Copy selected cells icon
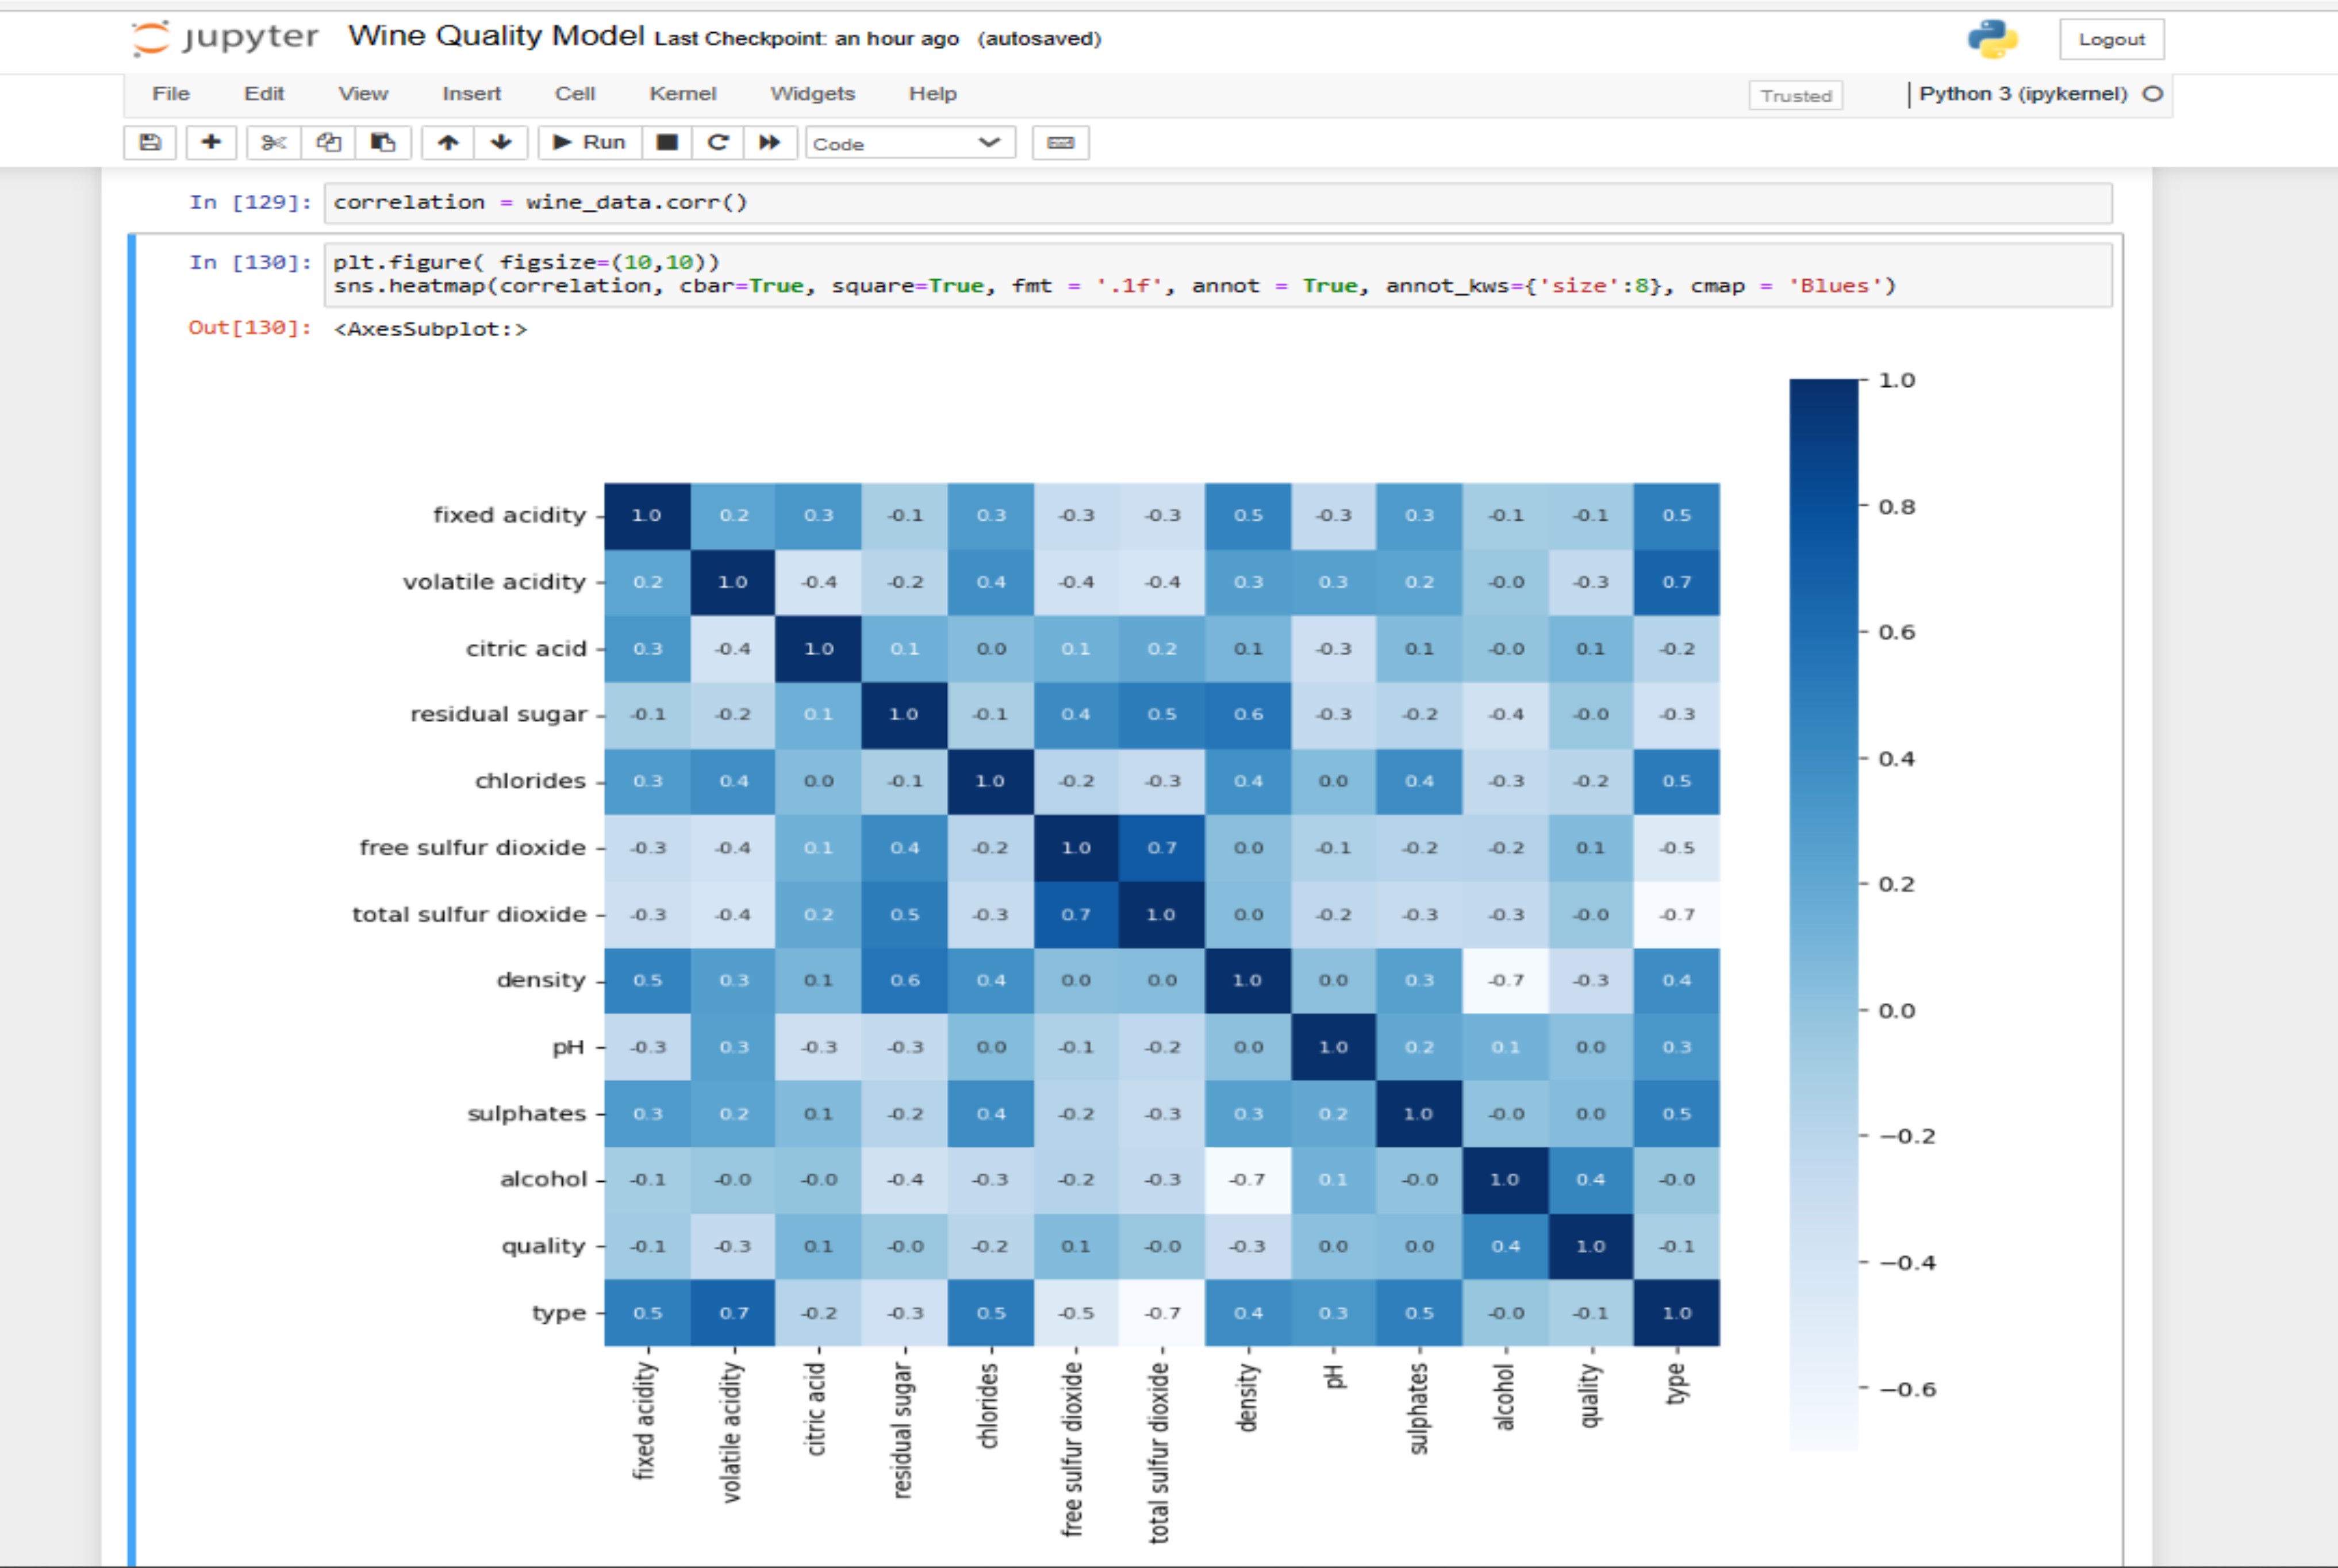 [x=328, y=143]
